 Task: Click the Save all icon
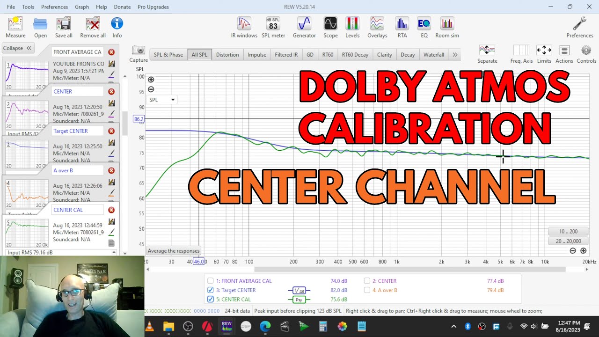click(64, 27)
